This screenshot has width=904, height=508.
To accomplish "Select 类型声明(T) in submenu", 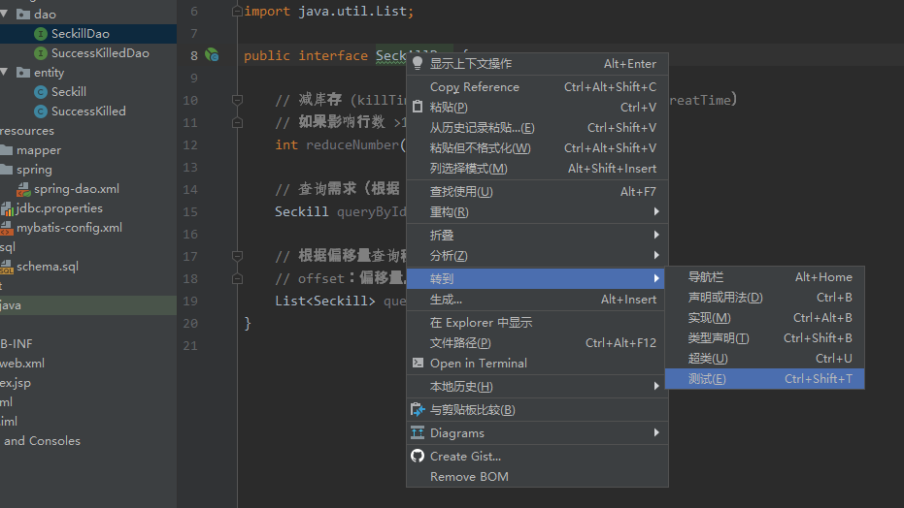I will click(x=764, y=337).
